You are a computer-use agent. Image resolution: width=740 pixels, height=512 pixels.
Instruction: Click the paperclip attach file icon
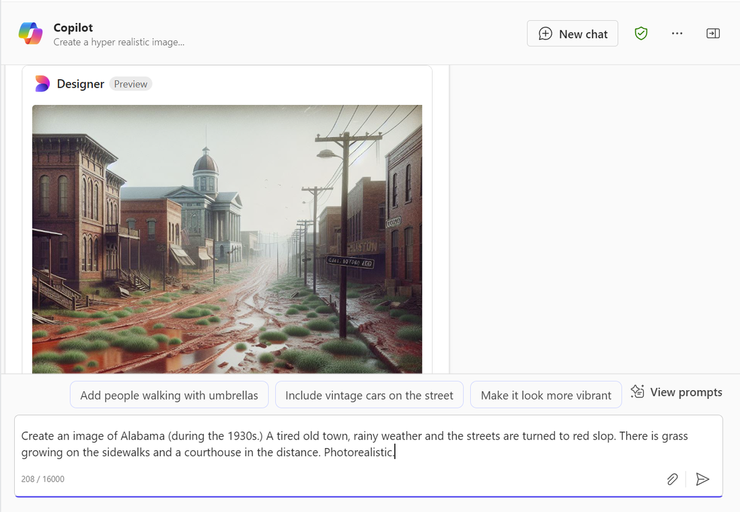click(672, 479)
